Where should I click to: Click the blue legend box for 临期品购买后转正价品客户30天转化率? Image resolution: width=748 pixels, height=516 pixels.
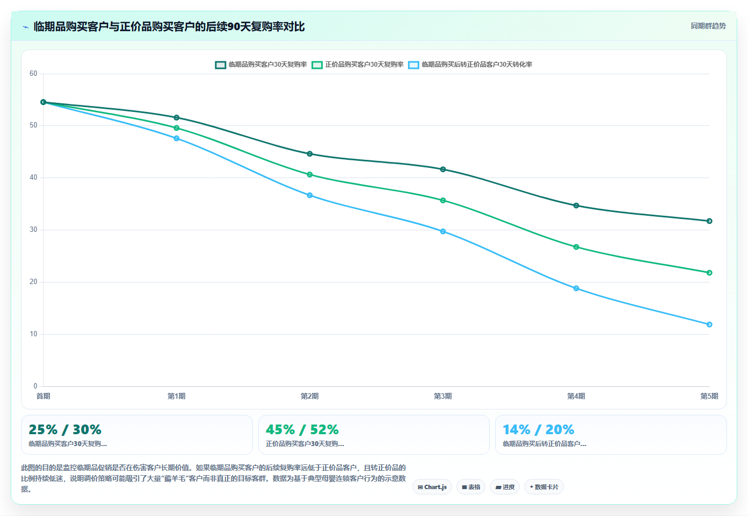tap(413, 65)
